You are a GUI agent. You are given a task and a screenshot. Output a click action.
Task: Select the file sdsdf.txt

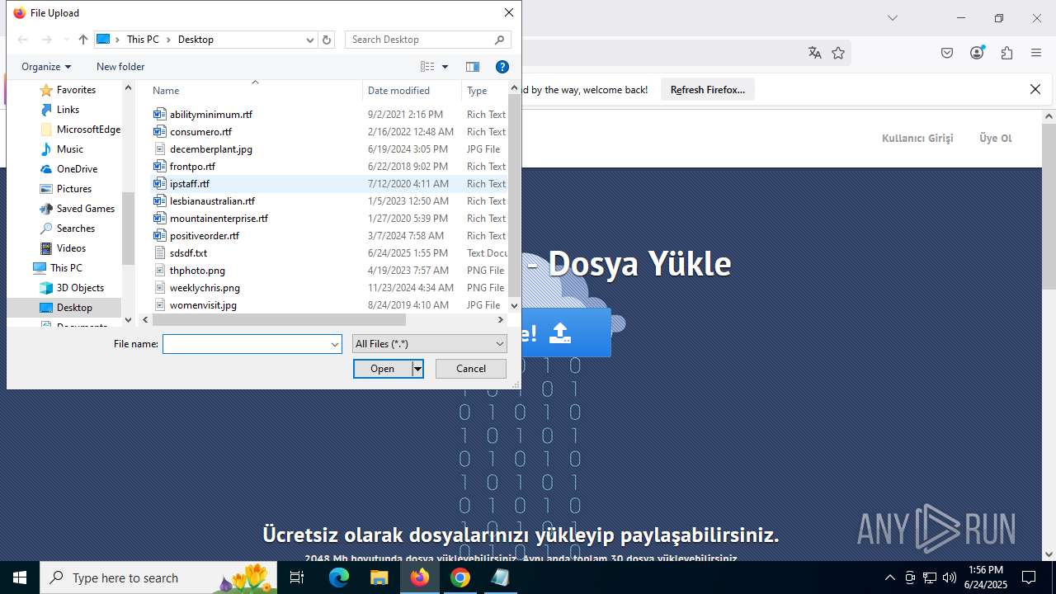point(188,253)
